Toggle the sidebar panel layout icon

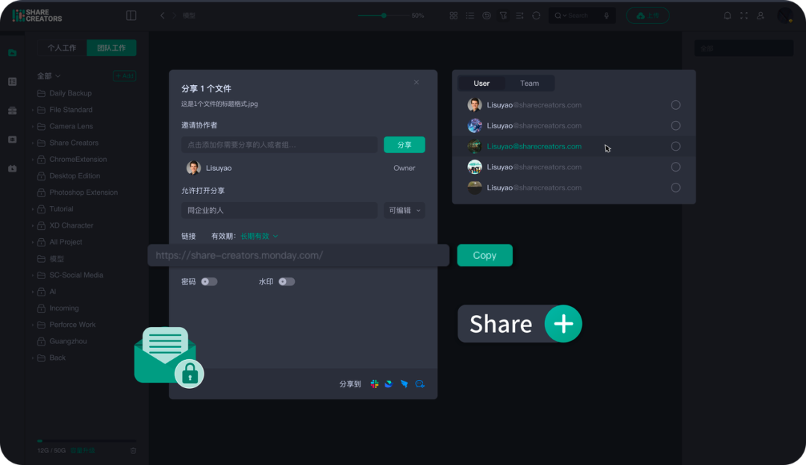click(131, 16)
